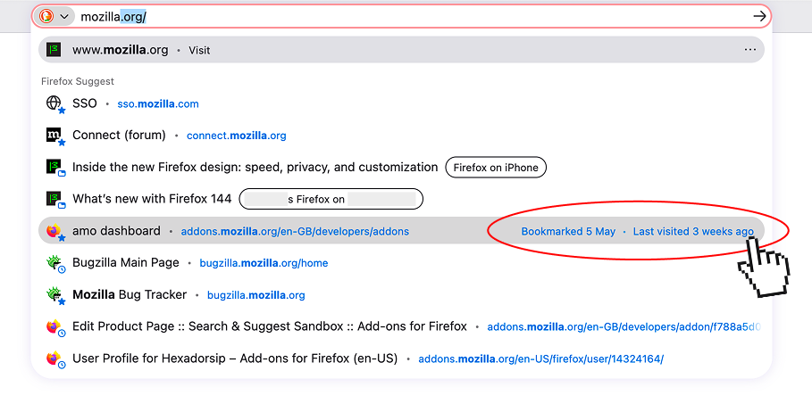Image resolution: width=812 pixels, height=412 pixels.
Task: Click the SSO bookmark title
Action: (84, 103)
